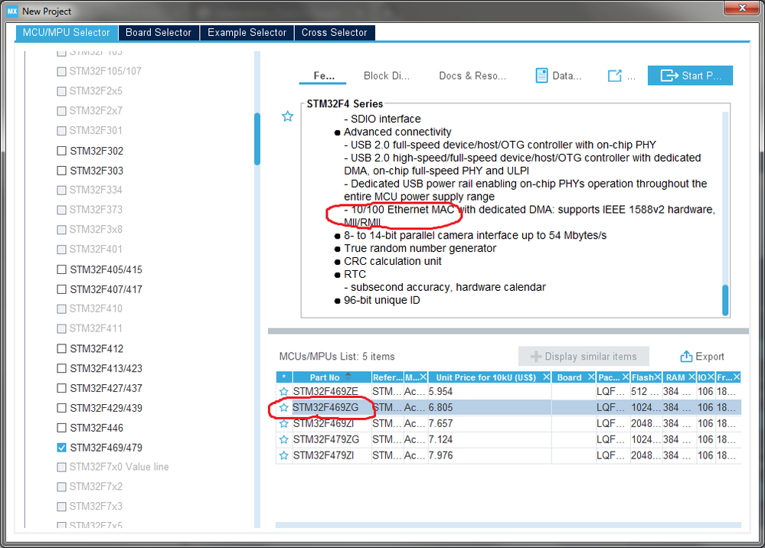Click the Start P... button
This screenshot has height=548, width=765.
click(690, 76)
